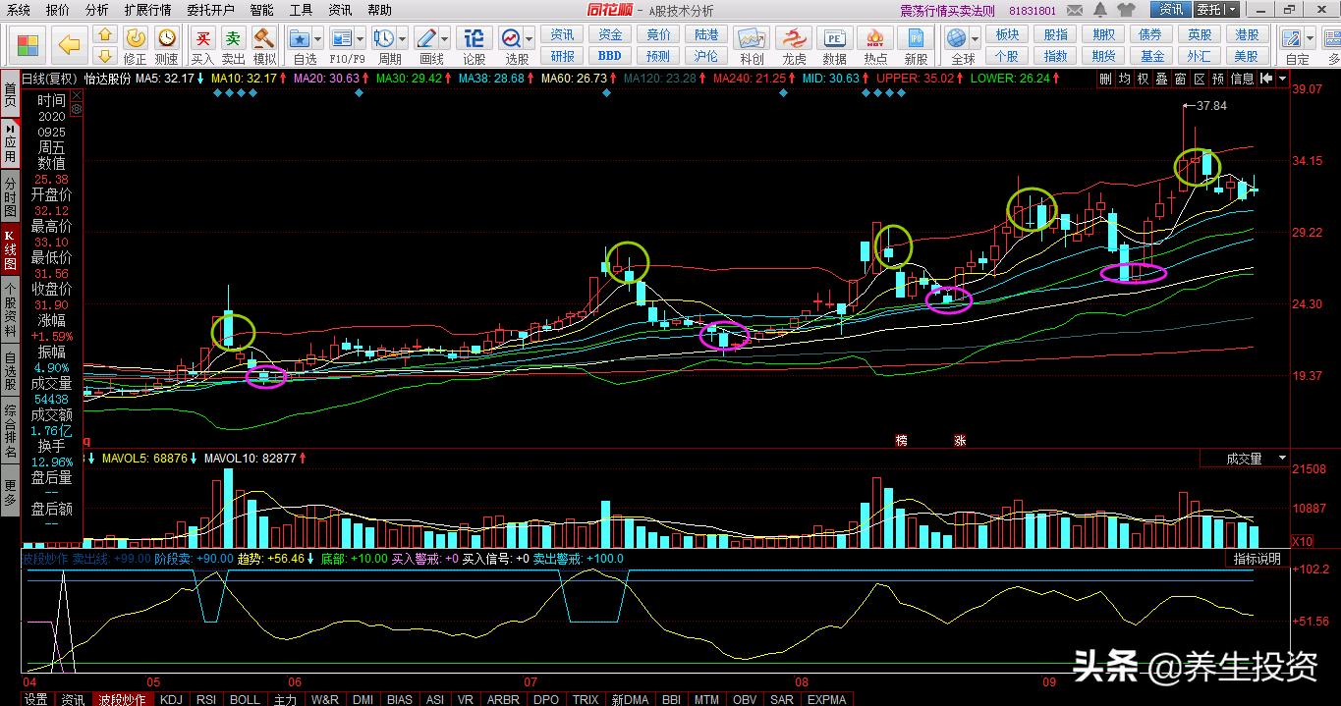
Task: Click the 热点 hot topics flame icon
Action: point(875,39)
